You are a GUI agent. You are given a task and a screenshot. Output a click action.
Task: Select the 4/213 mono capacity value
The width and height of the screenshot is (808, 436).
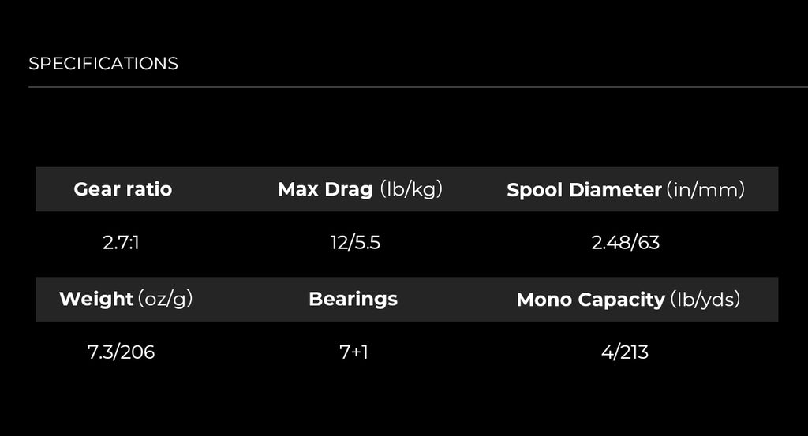(625, 352)
